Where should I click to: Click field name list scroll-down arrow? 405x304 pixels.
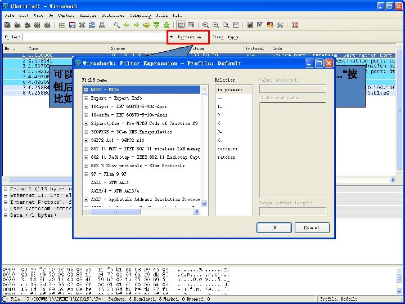point(204,204)
